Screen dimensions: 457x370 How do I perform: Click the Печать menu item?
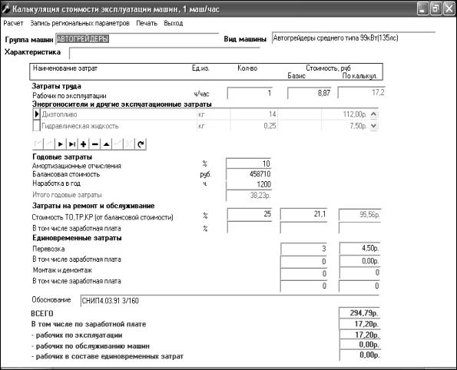click(x=147, y=23)
